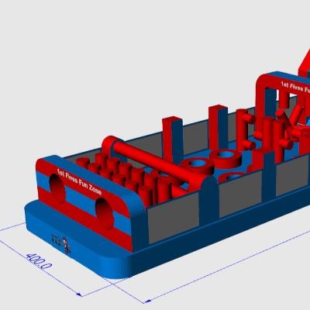Click the leftmost tall red and blue pillar

click(x=173, y=139)
